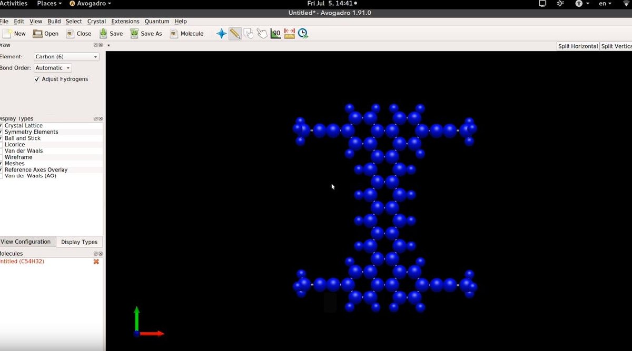Screen dimensions: 632x351
Task: Open the File menu
Action: 4,22
